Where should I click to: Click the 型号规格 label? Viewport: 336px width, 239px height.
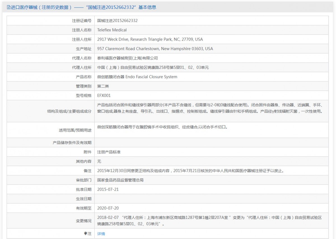[84, 96]
